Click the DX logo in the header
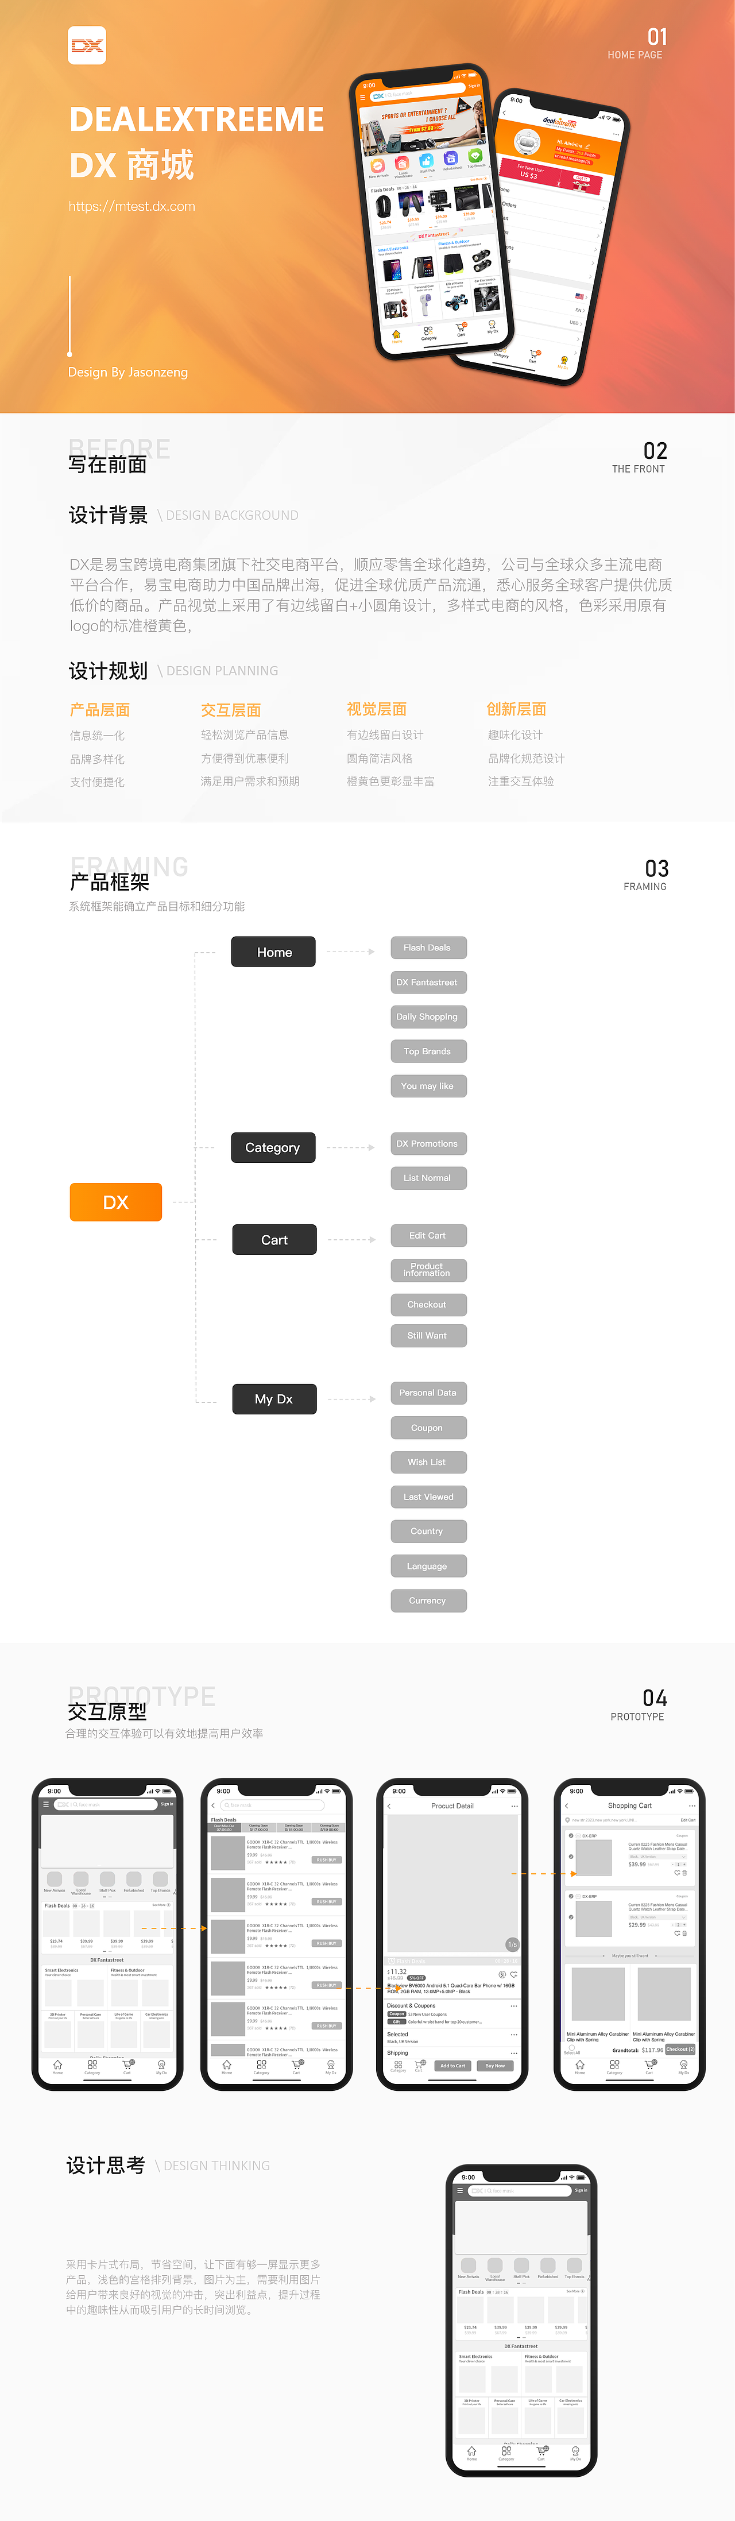Image resolution: width=735 pixels, height=2521 pixels. [86, 45]
